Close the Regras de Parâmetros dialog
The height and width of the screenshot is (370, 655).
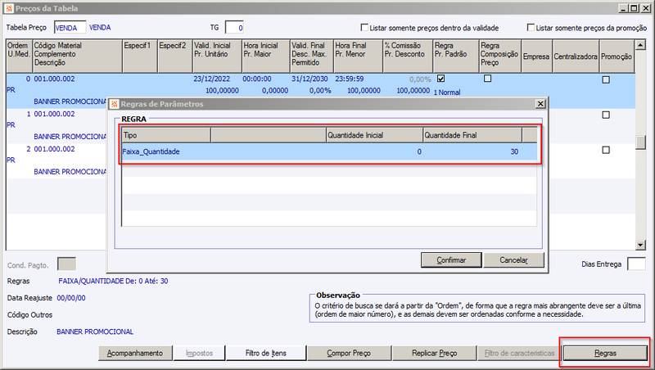click(x=540, y=104)
